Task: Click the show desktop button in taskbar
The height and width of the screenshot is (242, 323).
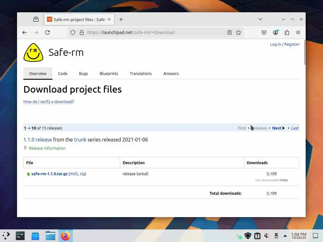Action: (x=315, y=236)
